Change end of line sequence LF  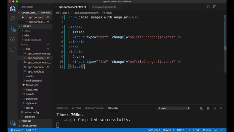pyautogui.click(x=189, y=130)
